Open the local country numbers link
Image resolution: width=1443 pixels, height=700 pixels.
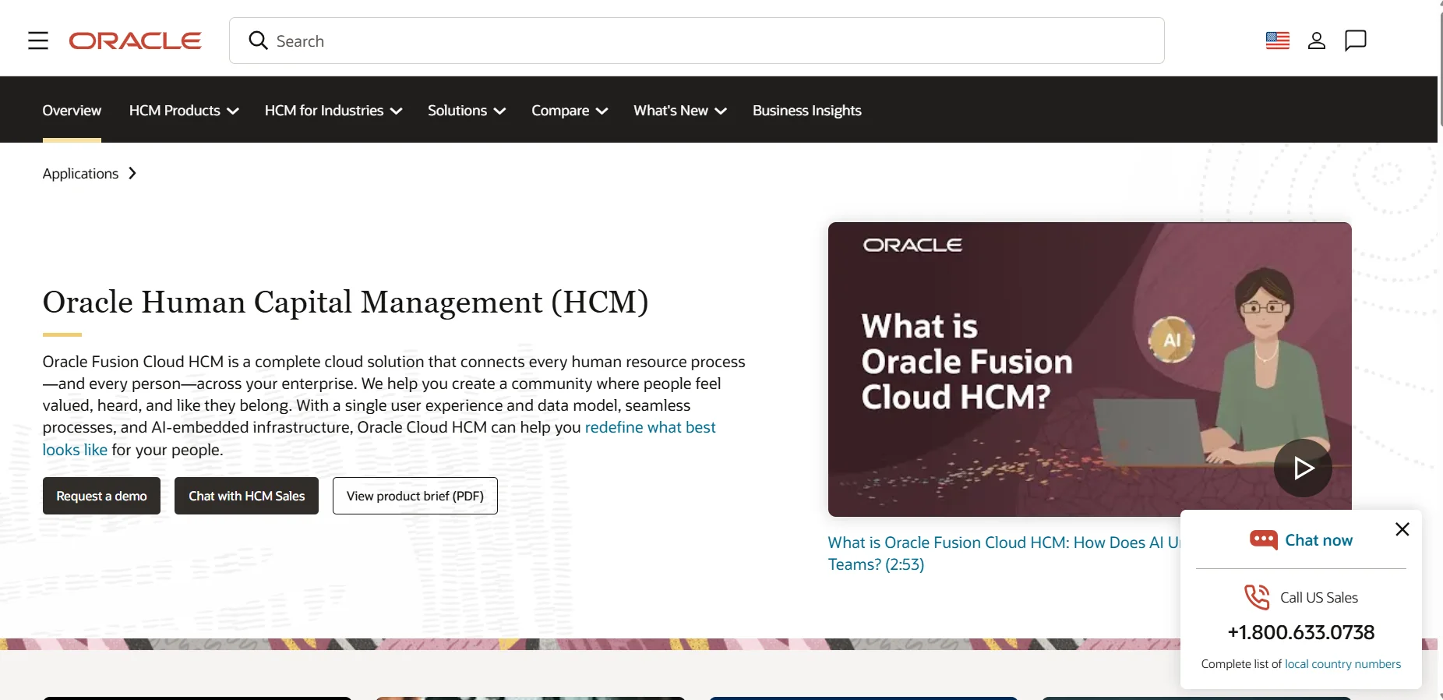coord(1342,664)
